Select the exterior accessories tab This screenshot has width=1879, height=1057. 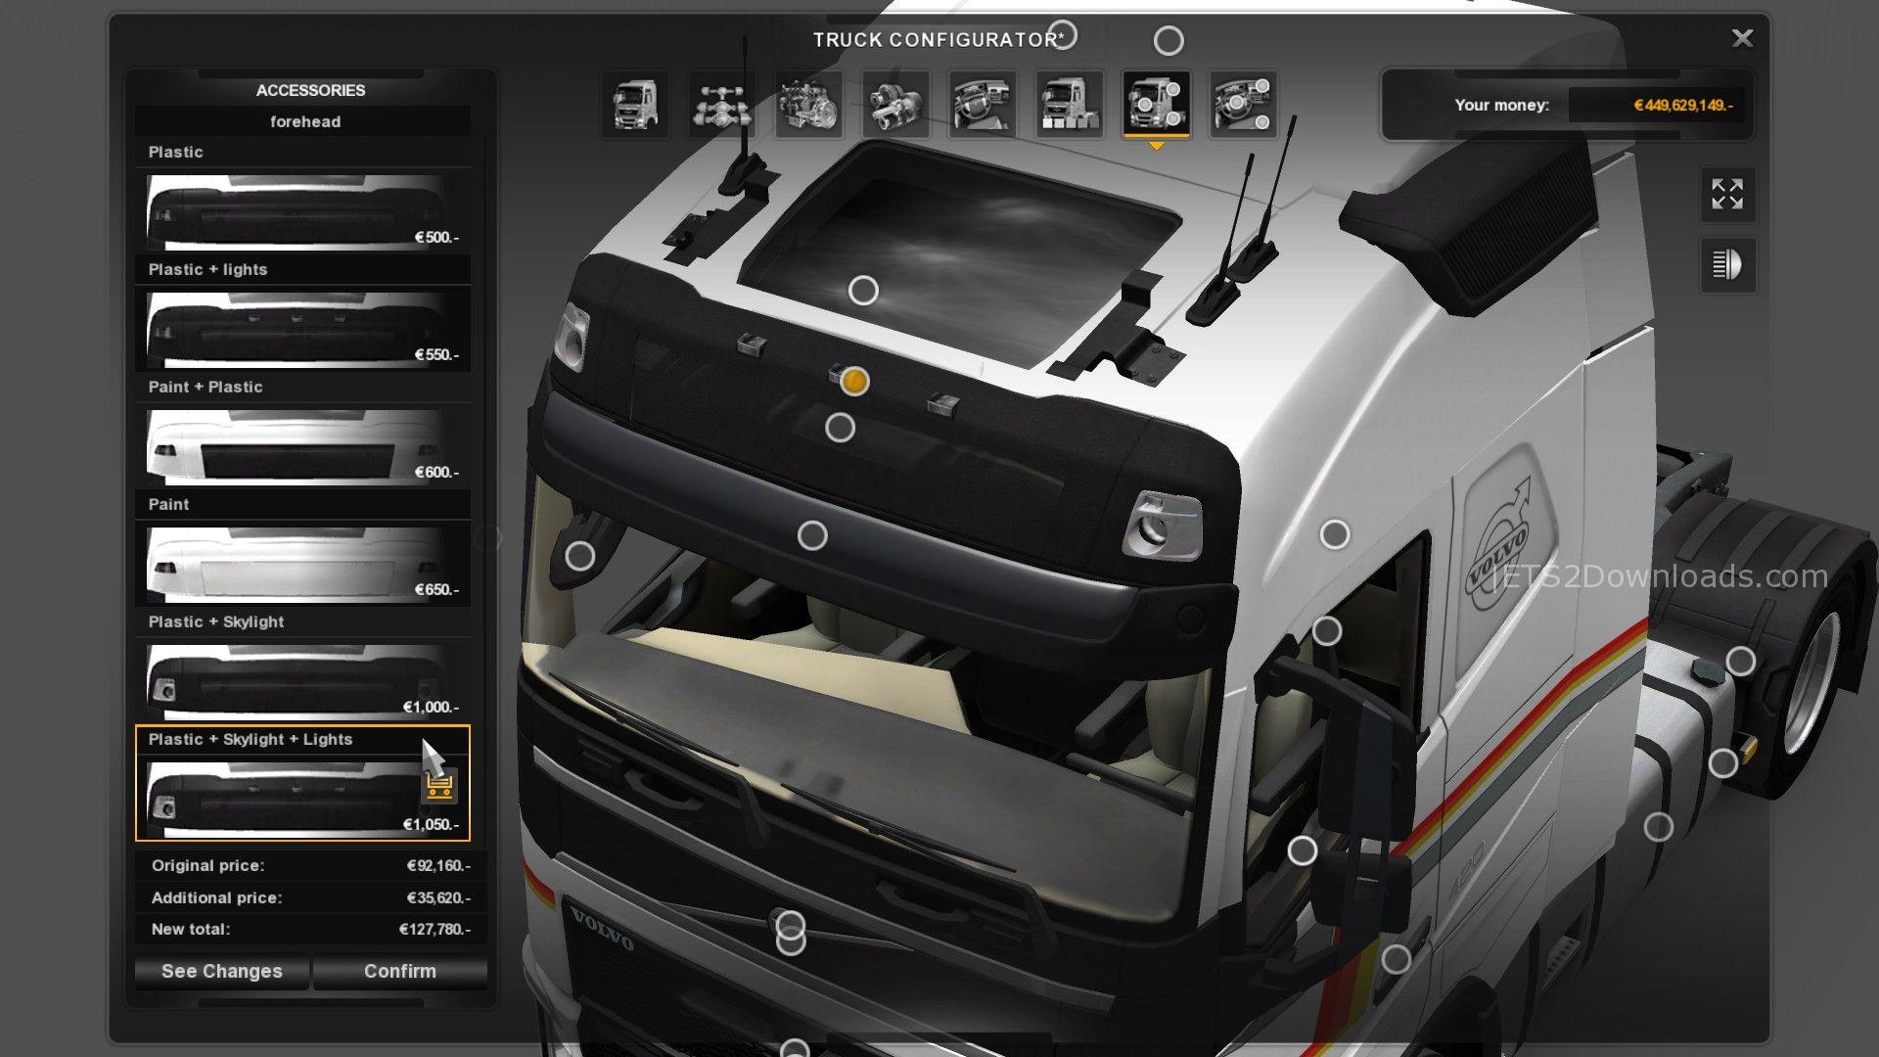point(1156,104)
